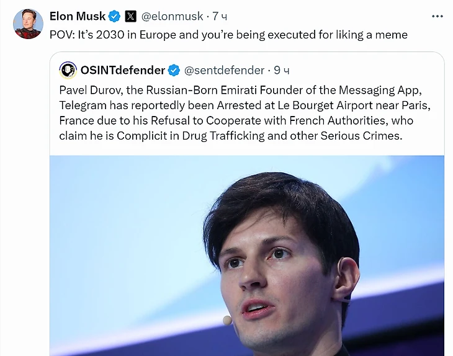Image resolution: width=453 pixels, height=356 pixels.
Task: Visit the @sentdefender handle
Action: (x=225, y=70)
